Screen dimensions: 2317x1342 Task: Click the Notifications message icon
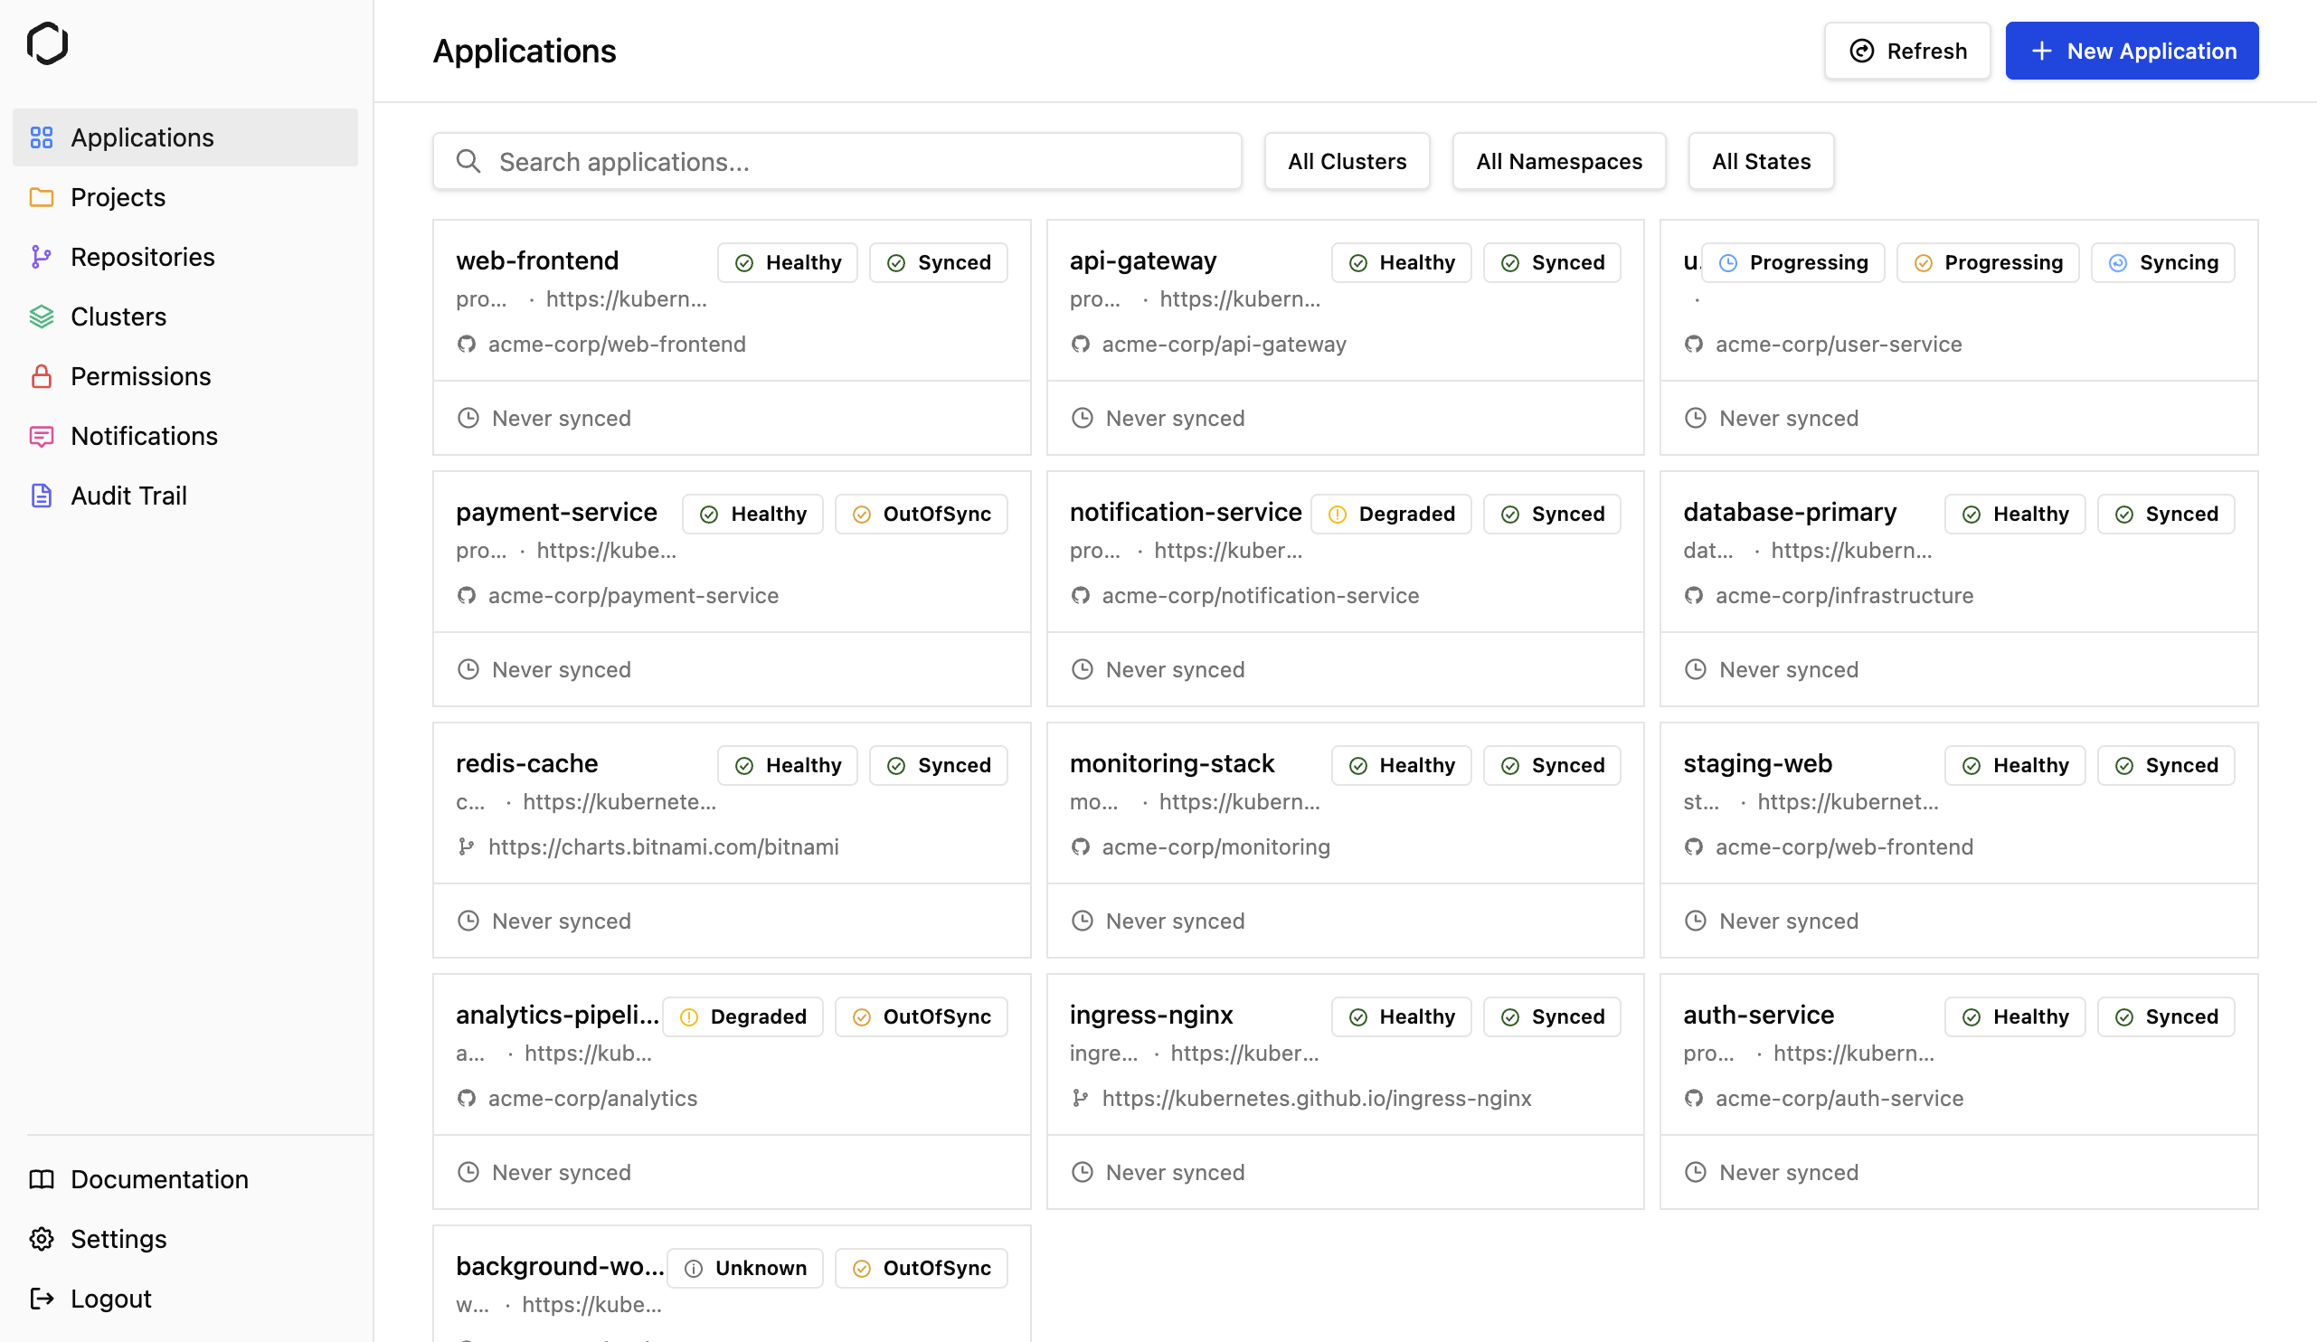click(x=42, y=437)
